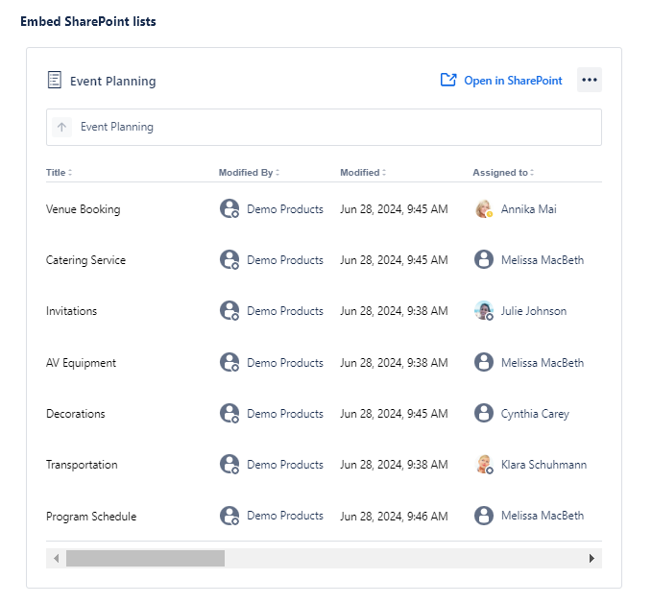Click the Open in SharePoint external link icon
This screenshot has height=603, width=652.
click(448, 81)
